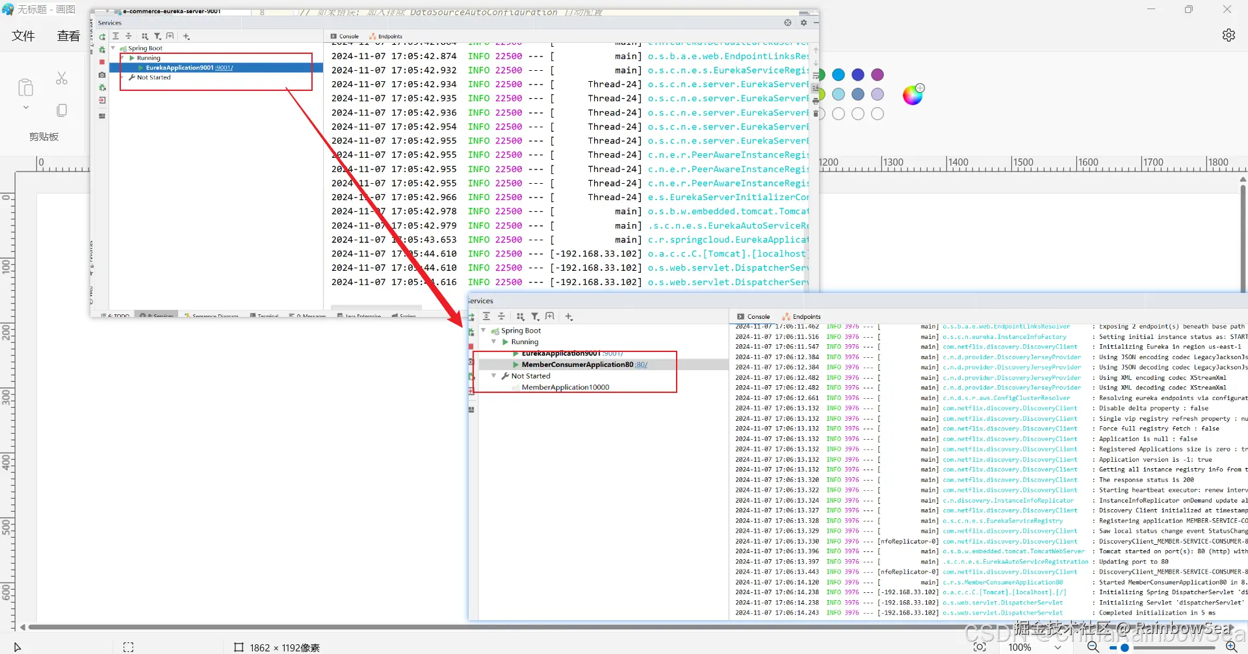Click the fit to window icon
Image resolution: width=1248 pixels, height=654 pixels.
(980, 647)
